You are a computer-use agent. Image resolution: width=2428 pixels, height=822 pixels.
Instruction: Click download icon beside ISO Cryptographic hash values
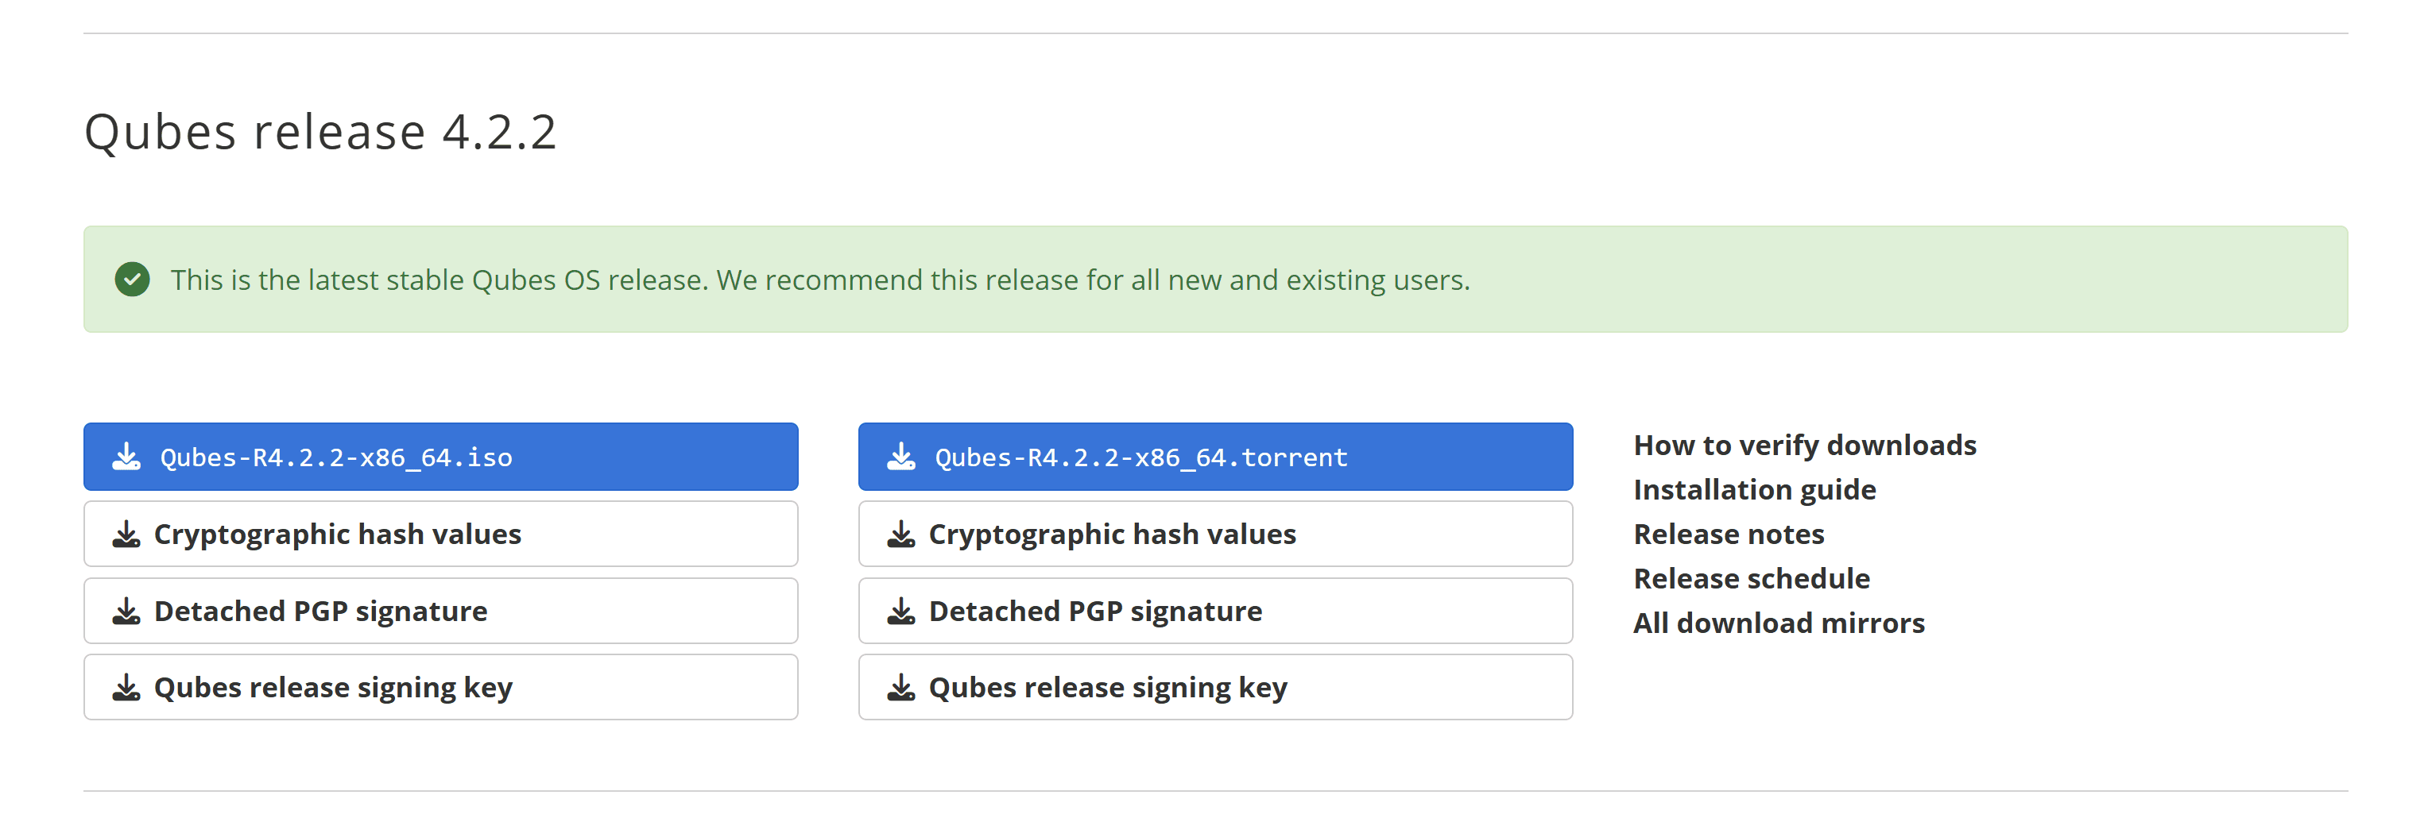[126, 534]
